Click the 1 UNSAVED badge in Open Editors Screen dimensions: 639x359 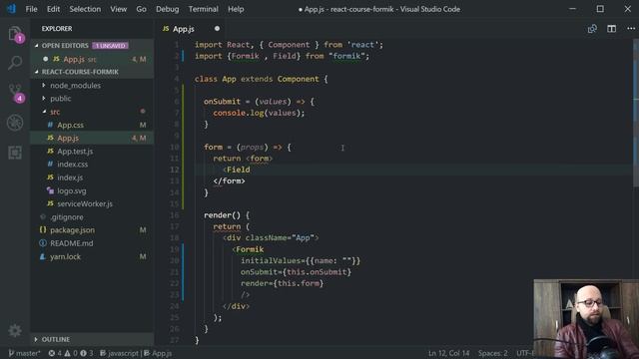point(110,46)
